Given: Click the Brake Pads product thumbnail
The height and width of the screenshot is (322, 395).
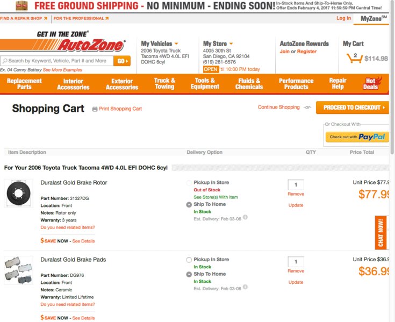Looking at the screenshot, I should 18,270.
